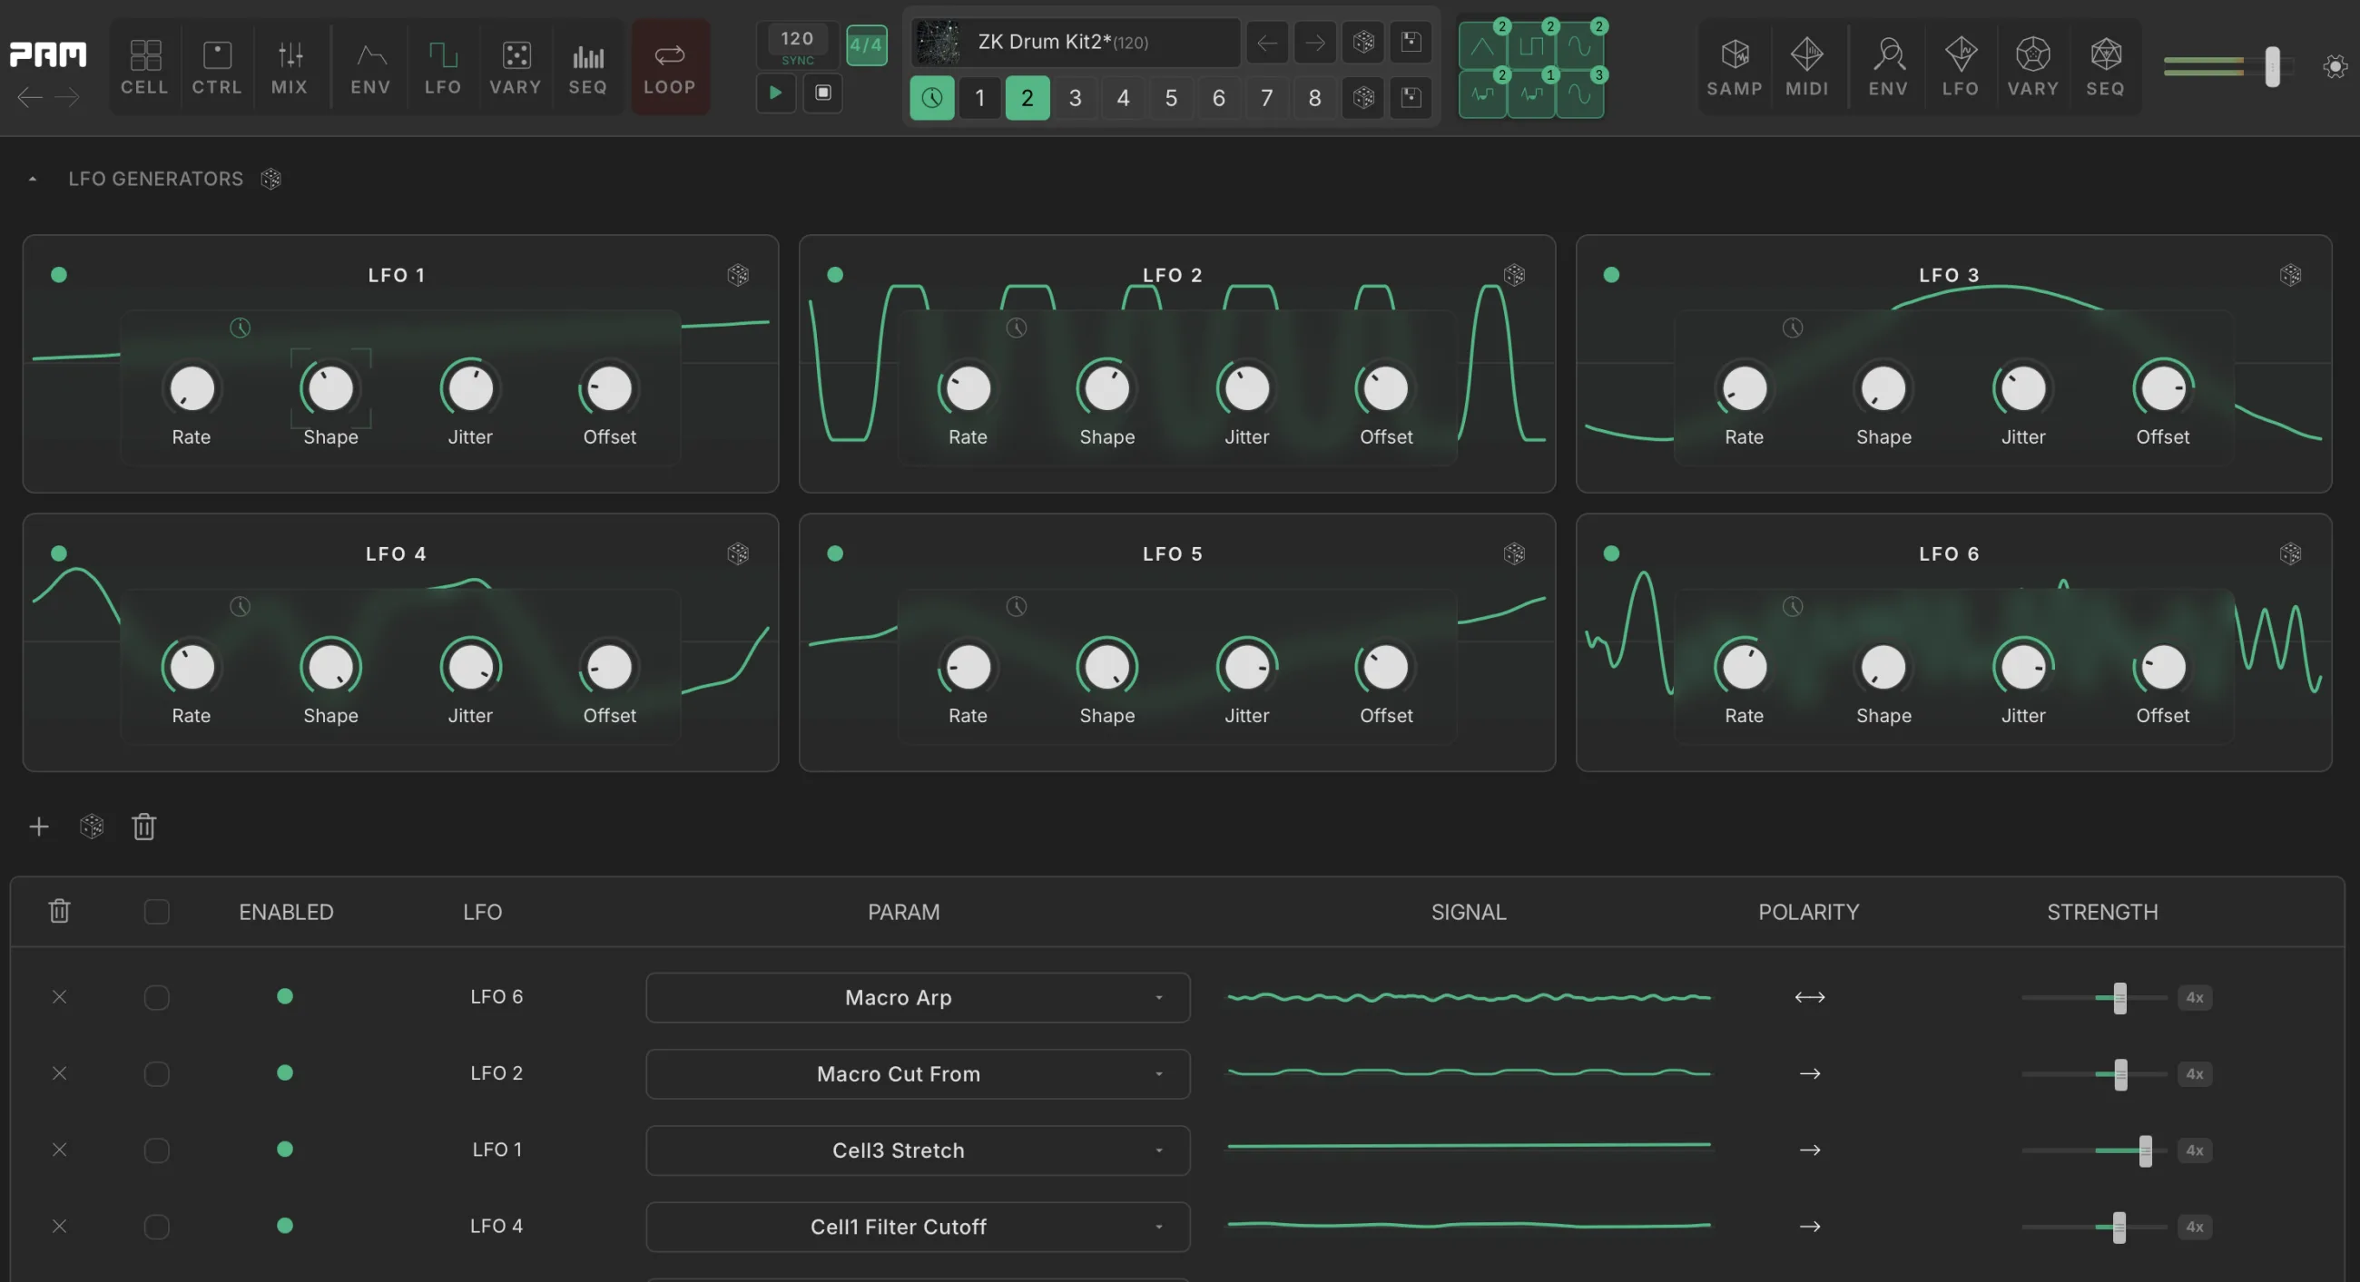Click the MIDI randomizer icon
The image size is (2360, 1282).
coord(1806,67)
